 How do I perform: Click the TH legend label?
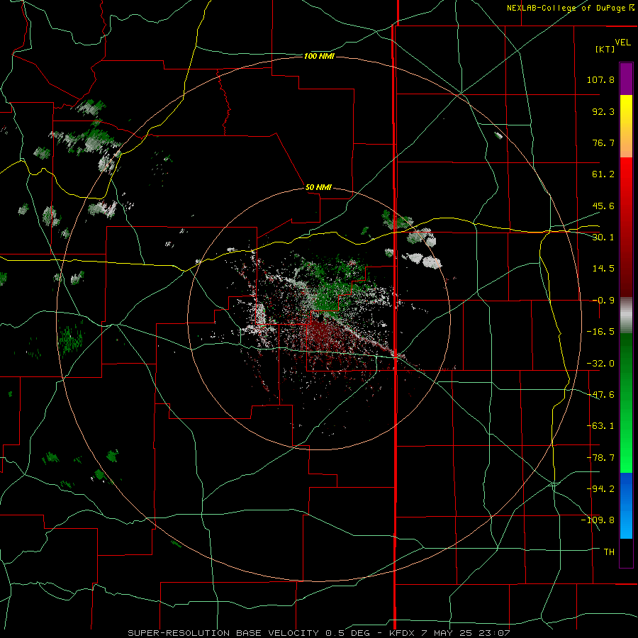[609, 552]
